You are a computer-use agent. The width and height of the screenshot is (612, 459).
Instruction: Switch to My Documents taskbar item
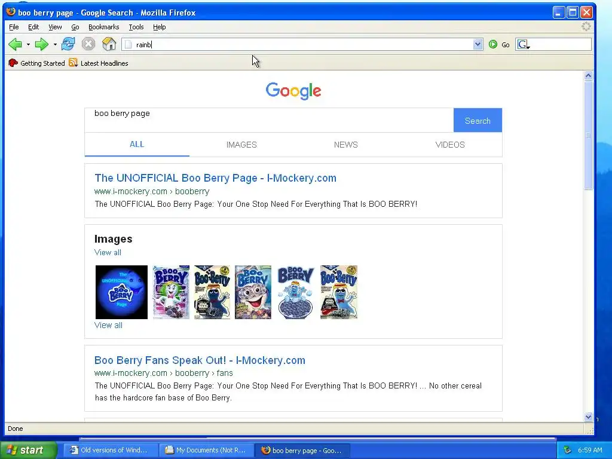pyautogui.click(x=207, y=450)
